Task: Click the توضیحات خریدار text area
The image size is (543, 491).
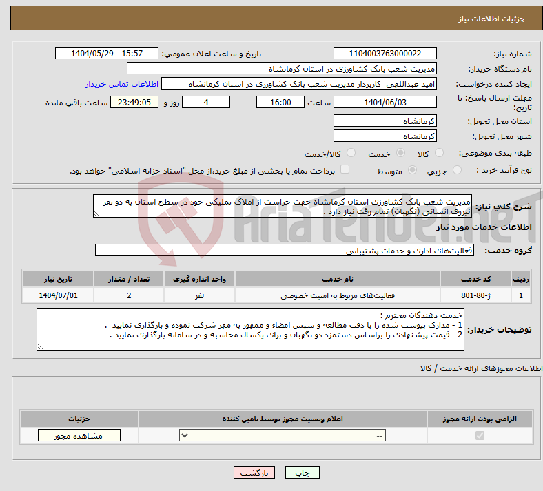Action: [x=250, y=329]
